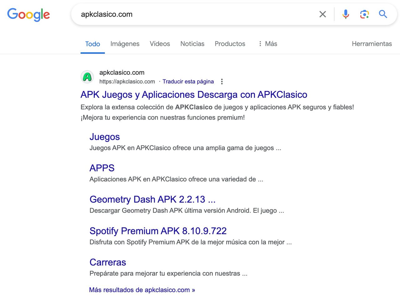This screenshot has height=303, width=400.
Task: Switch to the Vídeos tab
Action: pyautogui.click(x=160, y=44)
